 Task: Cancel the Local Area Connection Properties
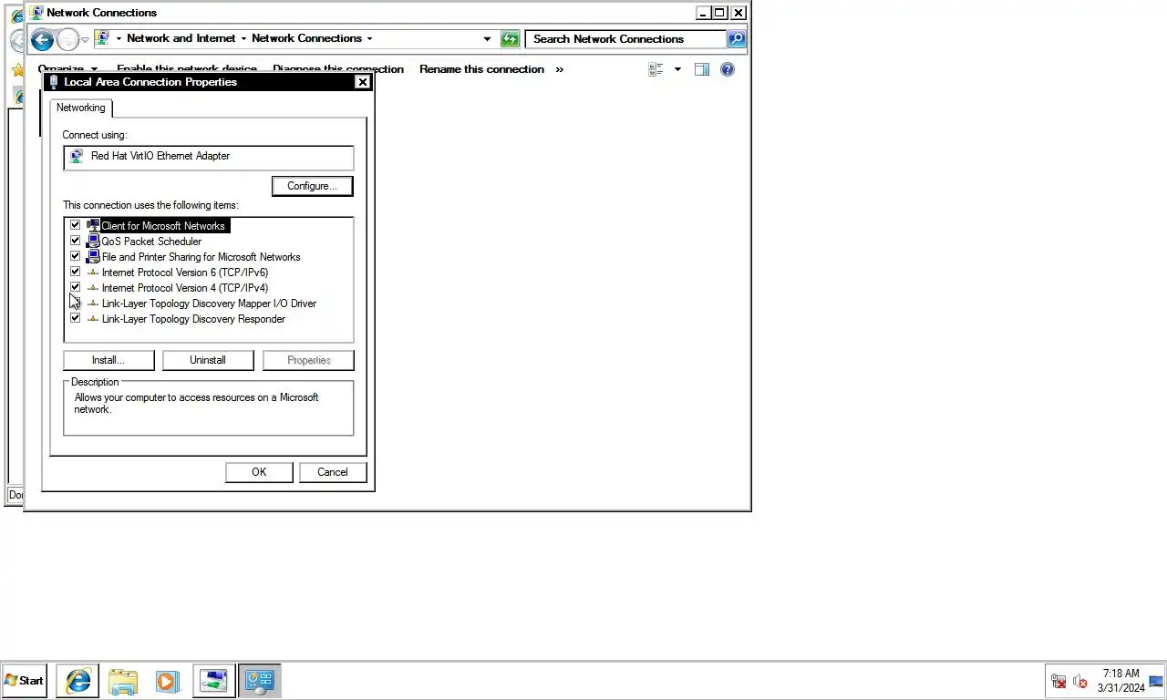click(x=333, y=472)
